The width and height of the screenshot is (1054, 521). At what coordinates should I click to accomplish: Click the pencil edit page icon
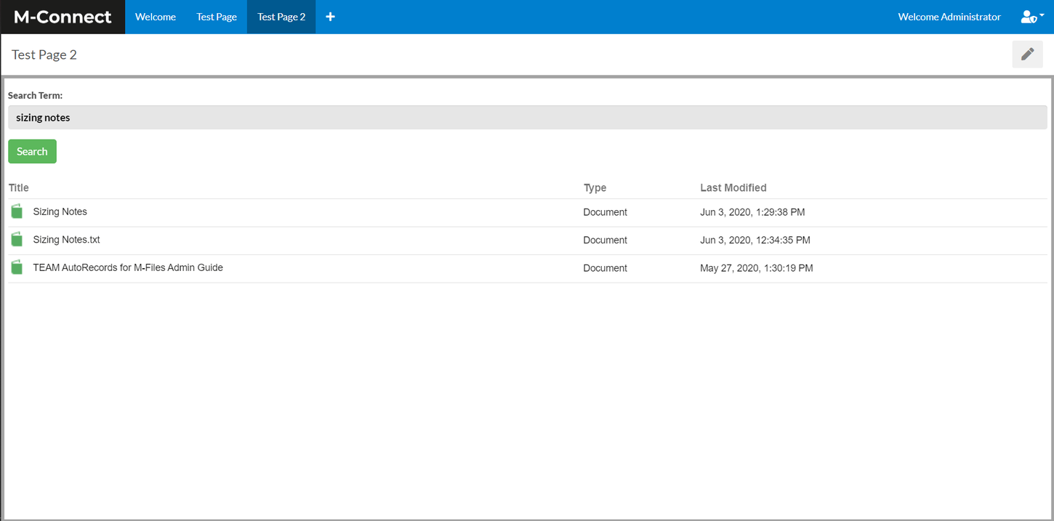click(x=1027, y=54)
